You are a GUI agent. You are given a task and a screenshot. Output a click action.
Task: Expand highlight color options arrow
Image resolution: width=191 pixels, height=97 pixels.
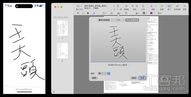pos(156,6)
